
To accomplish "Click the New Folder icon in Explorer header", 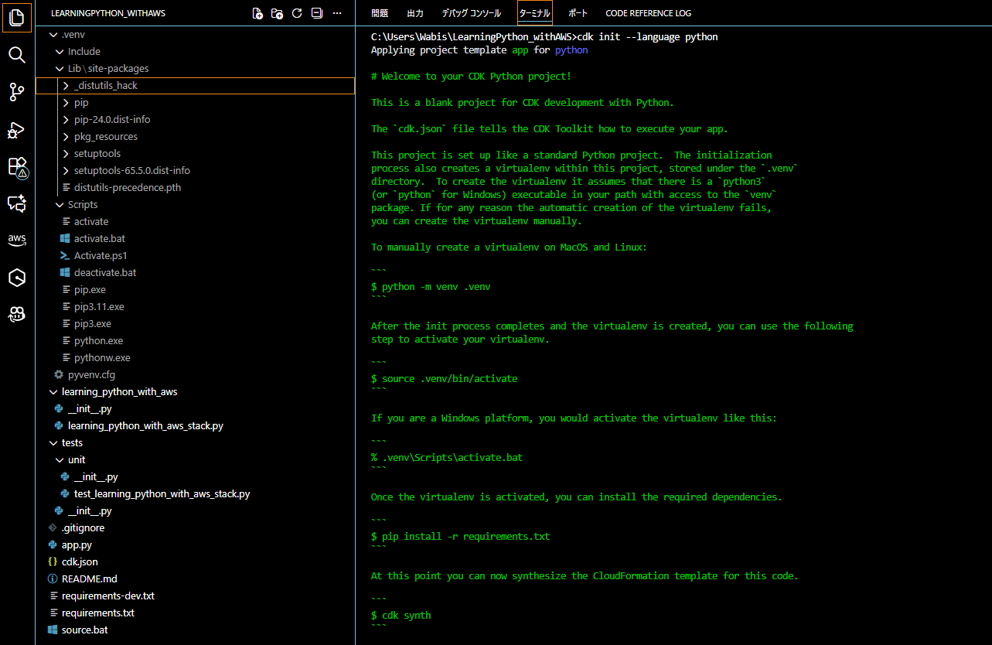I will click(x=277, y=13).
